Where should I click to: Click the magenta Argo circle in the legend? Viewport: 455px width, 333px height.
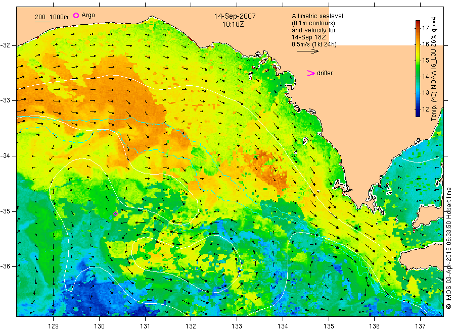(76, 15)
